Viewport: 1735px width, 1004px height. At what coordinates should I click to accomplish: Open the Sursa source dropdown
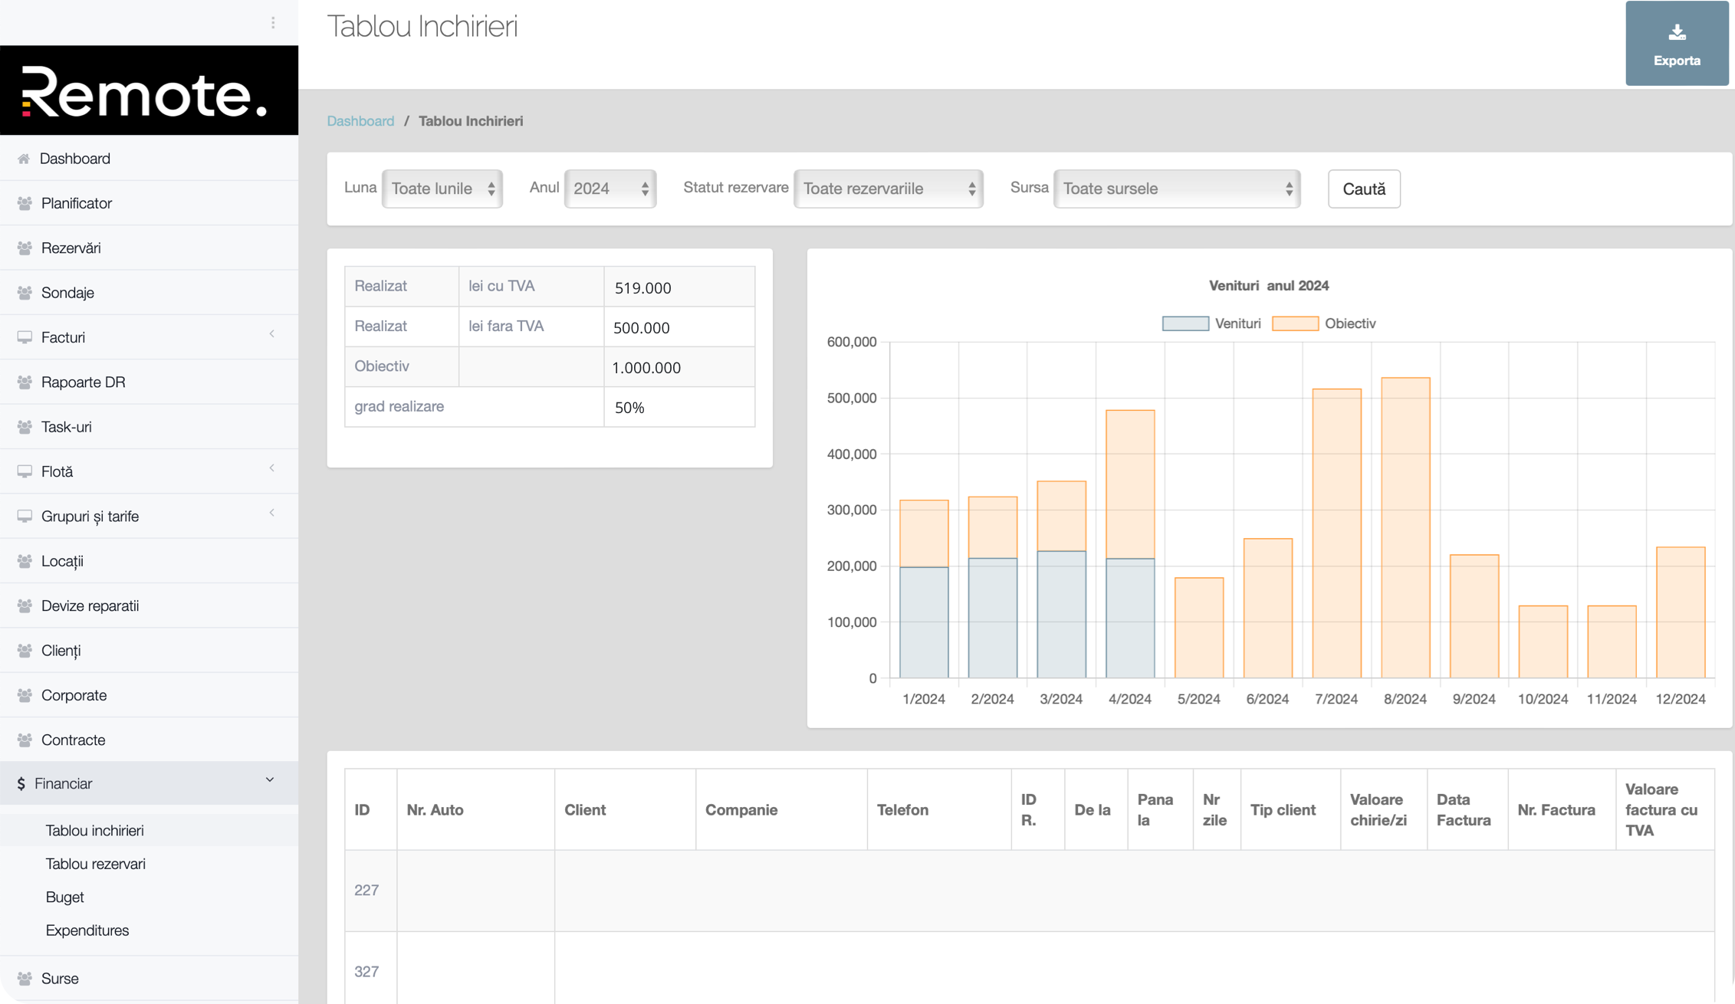(x=1177, y=189)
